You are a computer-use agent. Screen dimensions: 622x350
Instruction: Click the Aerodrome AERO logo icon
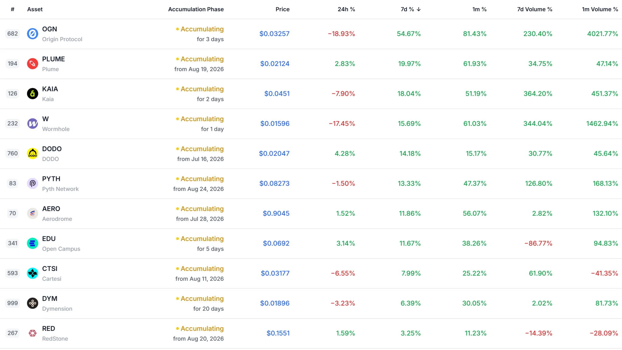(x=32, y=213)
